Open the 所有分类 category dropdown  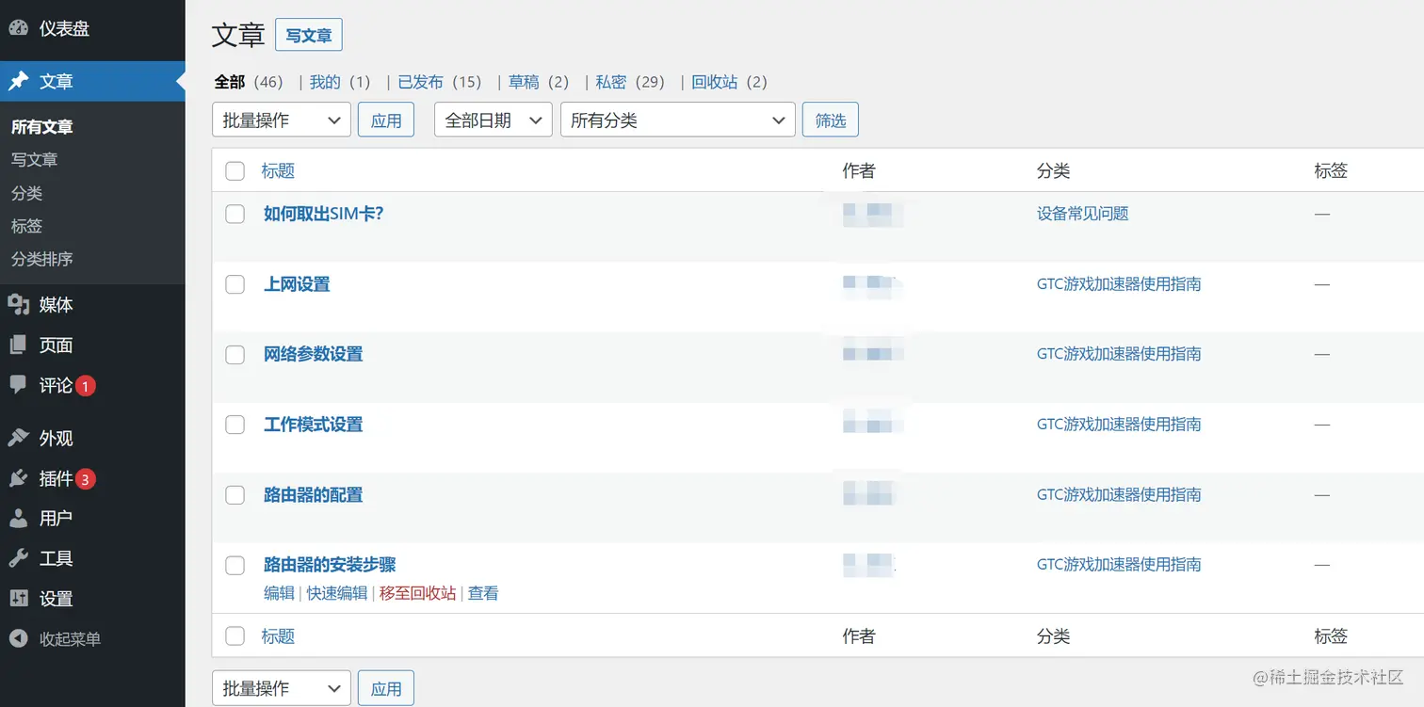[x=677, y=120]
